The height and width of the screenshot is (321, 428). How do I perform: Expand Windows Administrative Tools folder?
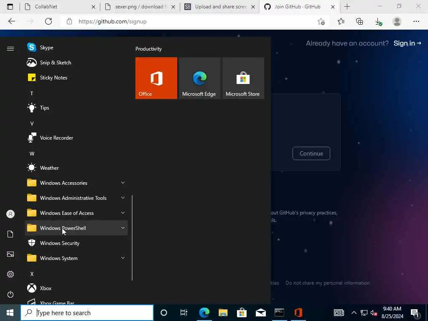pos(76,198)
